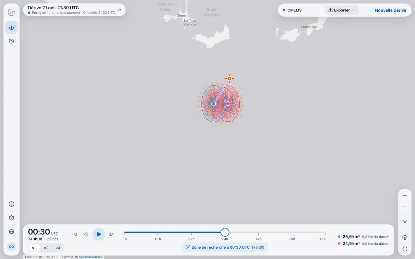Open the help question mark icon

tap(12, 204)
